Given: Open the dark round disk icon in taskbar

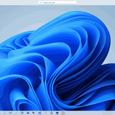Looking at the screenshot, I should click(57, 113).
